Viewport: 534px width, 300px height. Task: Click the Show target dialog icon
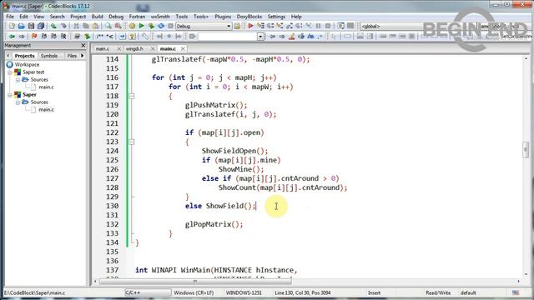pyautogui.click(x=237, y=26)
